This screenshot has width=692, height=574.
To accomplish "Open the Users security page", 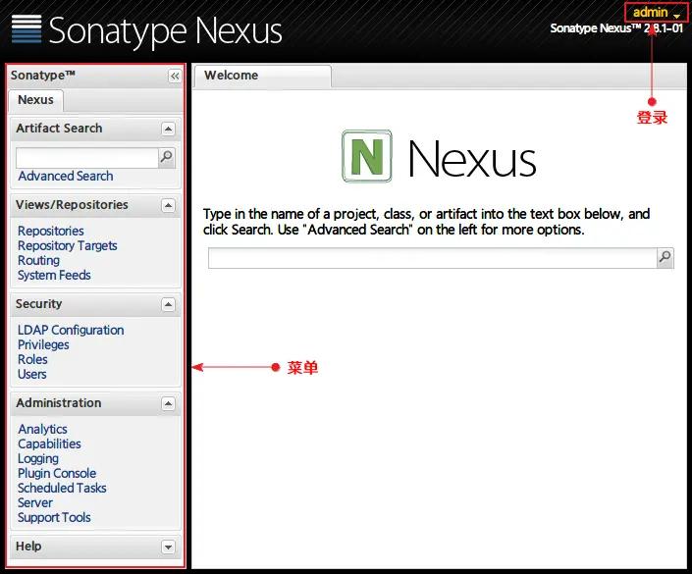I will (x=31, y=374).
